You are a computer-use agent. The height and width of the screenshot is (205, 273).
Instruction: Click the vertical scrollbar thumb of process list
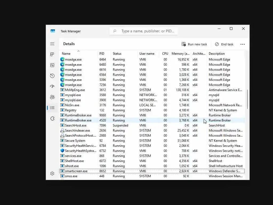(247, 99)
